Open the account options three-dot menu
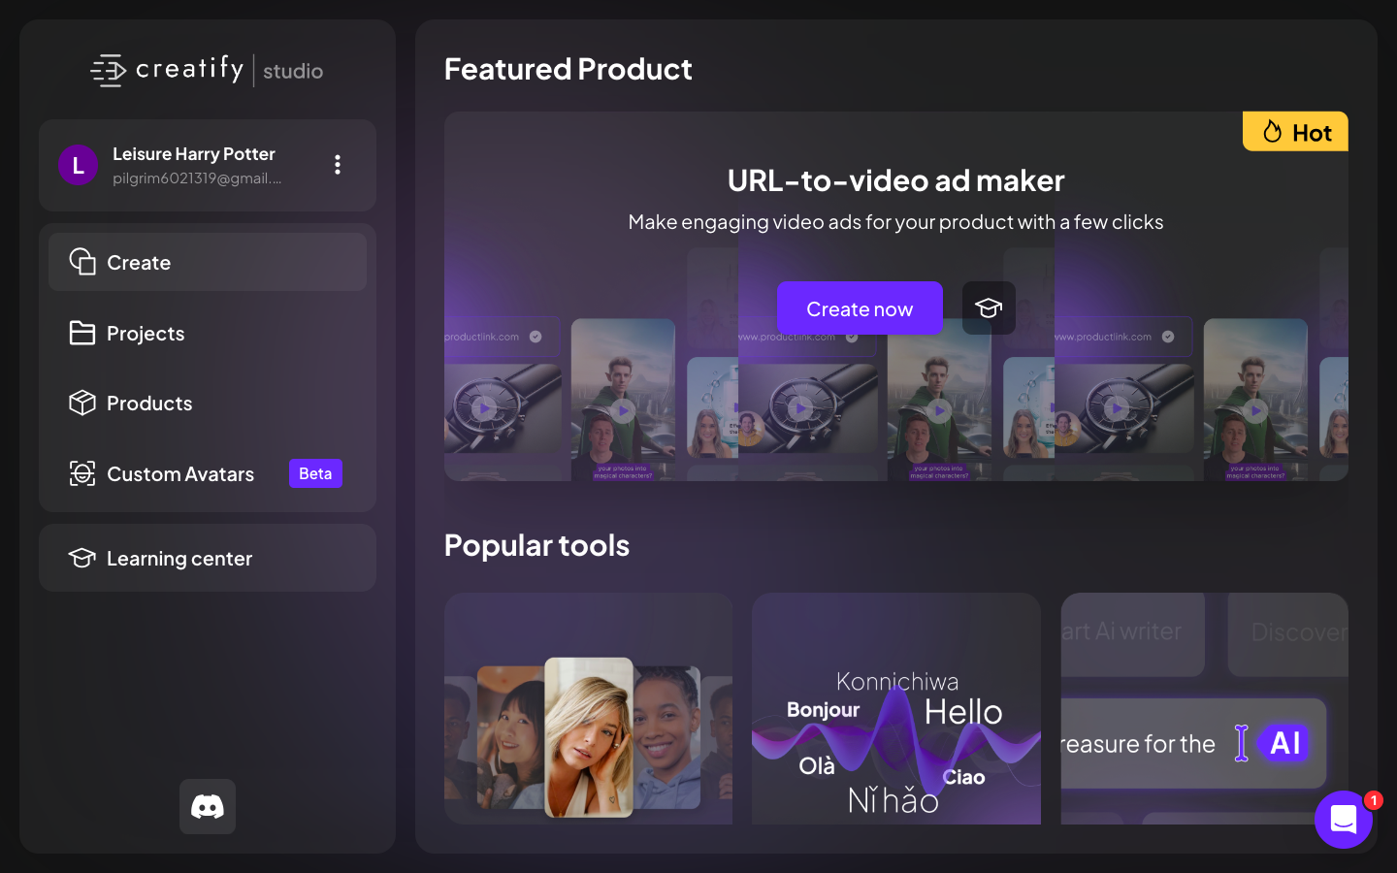The height and width of the screenshot is (873, 1397). [x=338, y=165]
